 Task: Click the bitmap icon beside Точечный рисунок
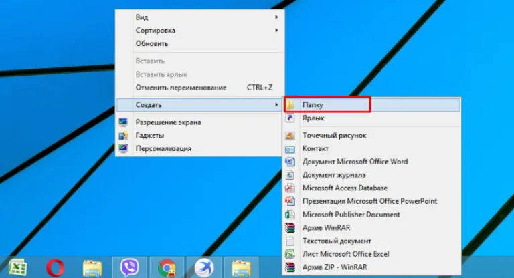290,136
